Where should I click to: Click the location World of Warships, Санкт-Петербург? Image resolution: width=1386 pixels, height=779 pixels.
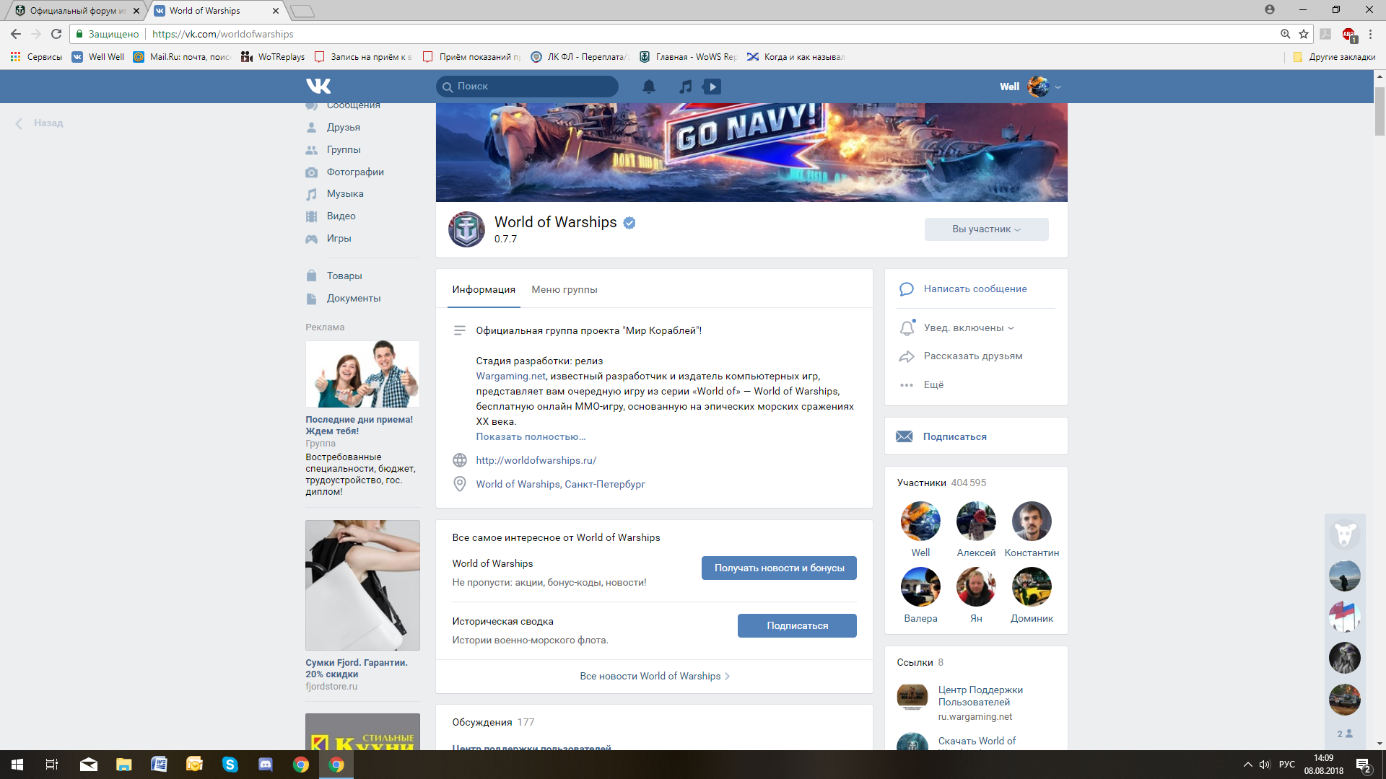click(x=560, y=485)
